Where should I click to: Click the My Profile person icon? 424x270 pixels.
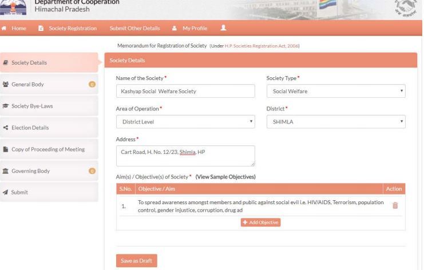pyautogui.click(x=175, y=28)
